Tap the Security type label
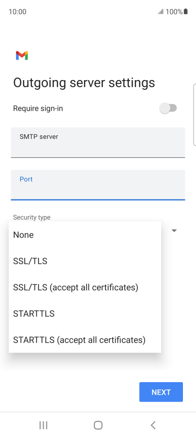Screen dimensions: 196x438 pos(32,218)
